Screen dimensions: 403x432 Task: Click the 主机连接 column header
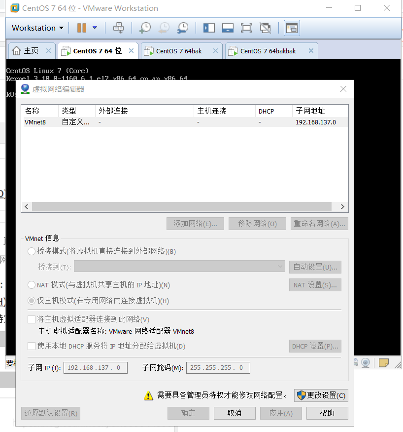pyautogui.click(x=224, y=111)
